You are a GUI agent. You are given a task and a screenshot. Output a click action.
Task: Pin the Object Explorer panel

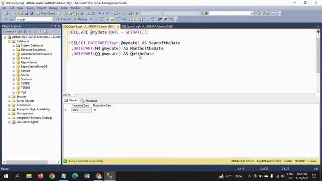[55, 26]
